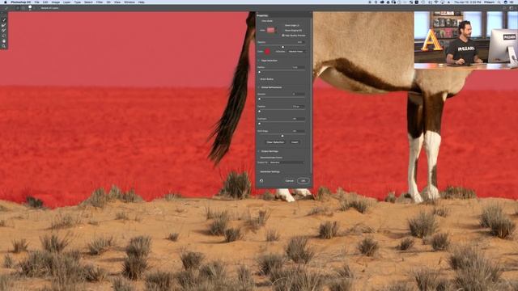Screen dimensions: 518x291
Task: Select the Quick Selection tool
Action: 4,19
